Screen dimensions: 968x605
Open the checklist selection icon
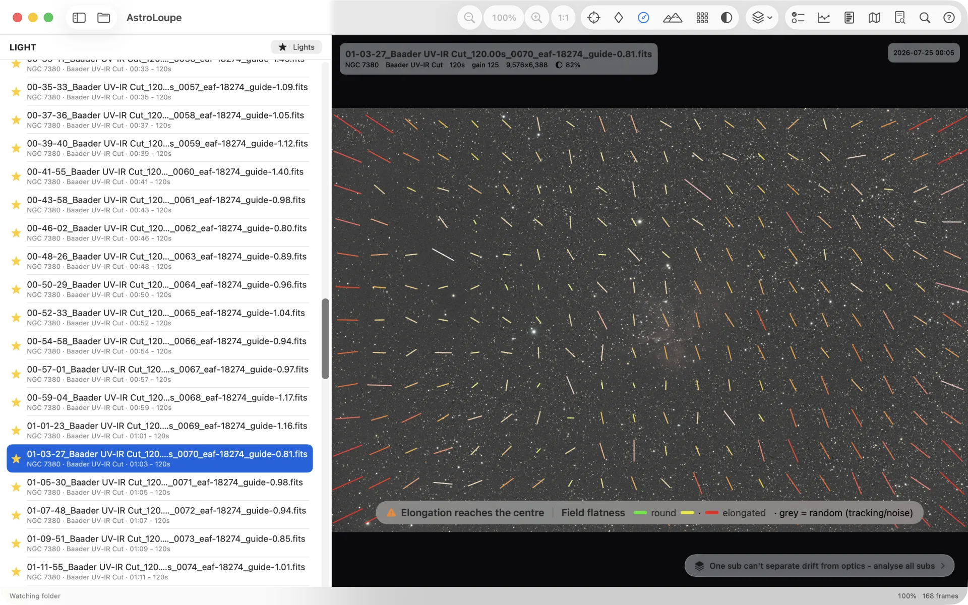point(798,18)
